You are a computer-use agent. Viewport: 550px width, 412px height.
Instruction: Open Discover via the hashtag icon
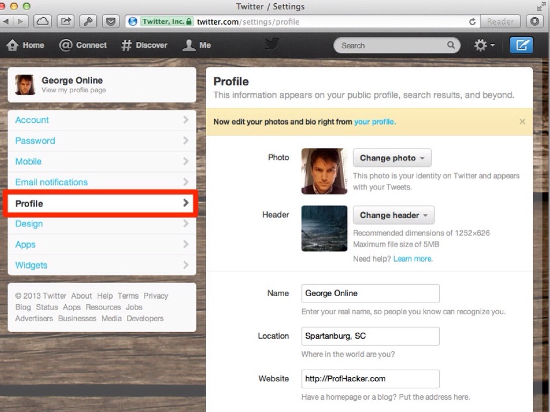[126, 46]
